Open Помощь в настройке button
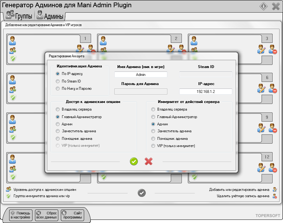The width and height of the screenshot is (283, 223). click(21, 215)
